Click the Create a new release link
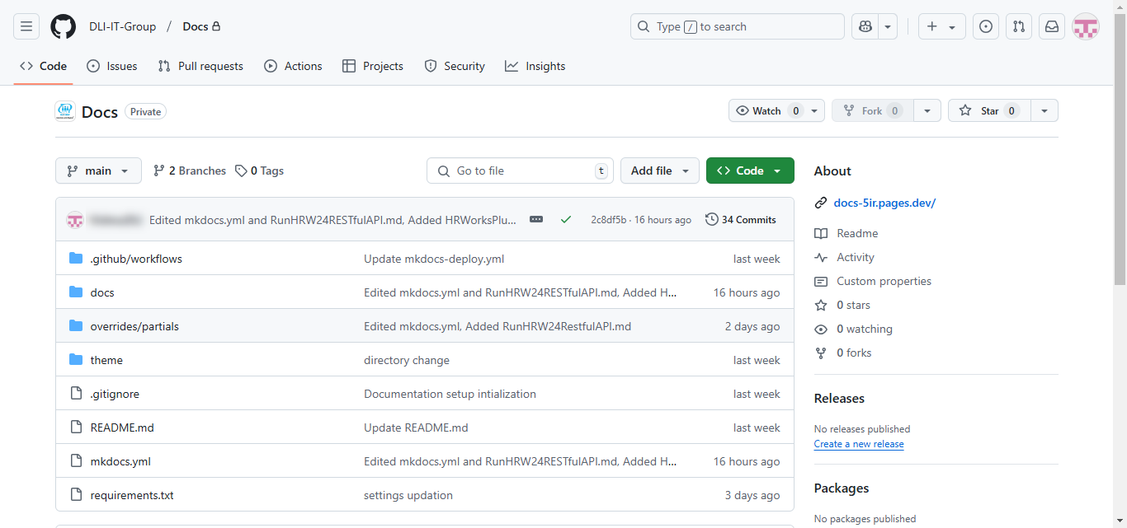The image size is (1127, 528). point(858,444)
